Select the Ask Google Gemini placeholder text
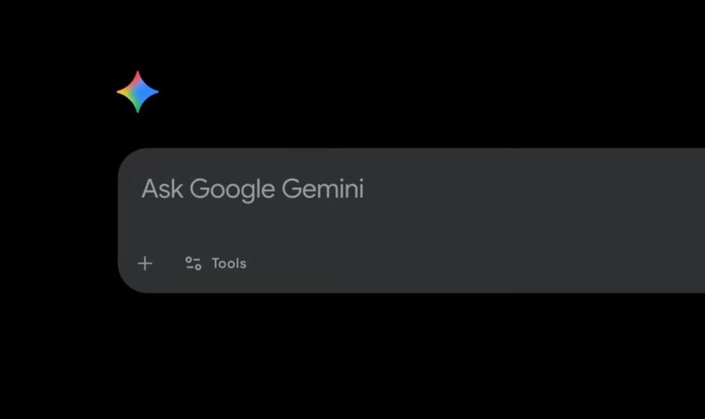 253,189
